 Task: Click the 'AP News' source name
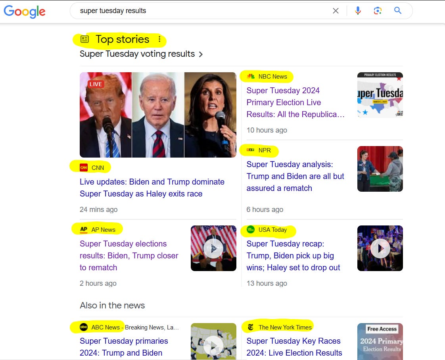103,230
